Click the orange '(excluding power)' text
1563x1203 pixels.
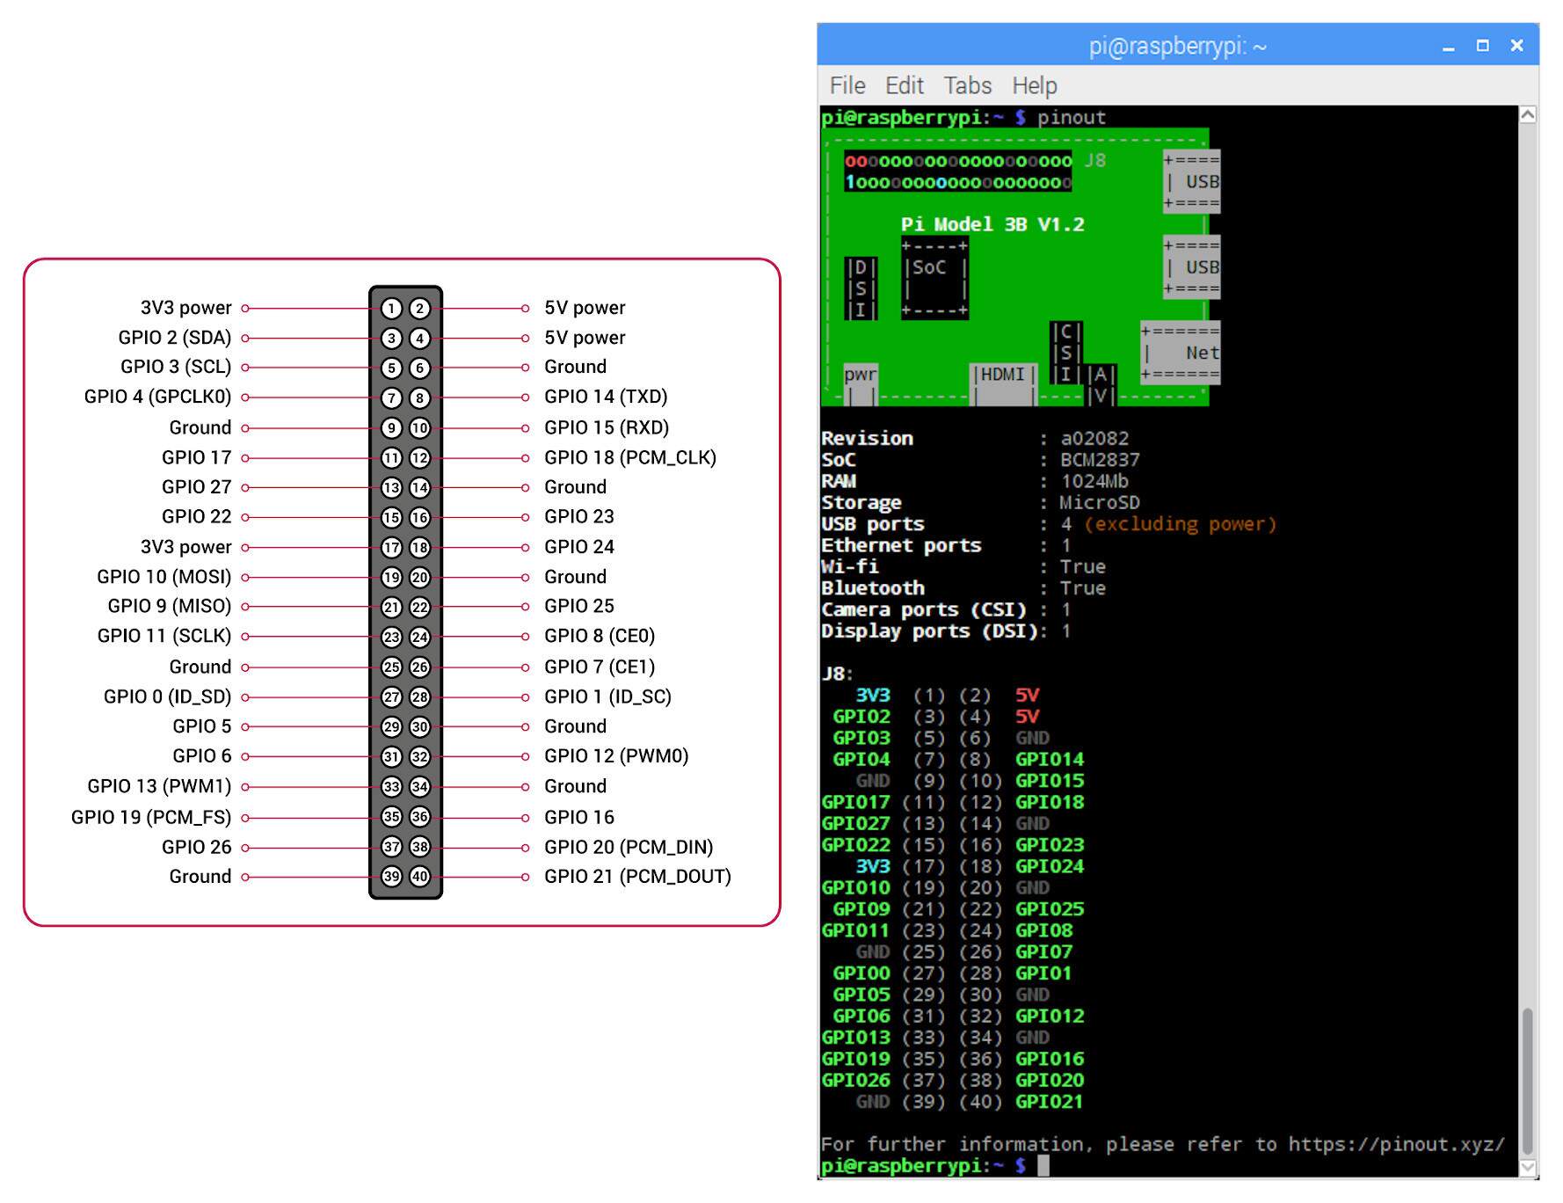[1180, 524]
